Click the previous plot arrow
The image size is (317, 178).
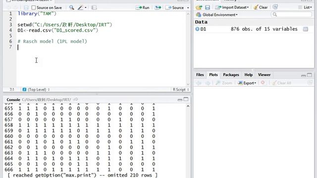coord(199,83)
